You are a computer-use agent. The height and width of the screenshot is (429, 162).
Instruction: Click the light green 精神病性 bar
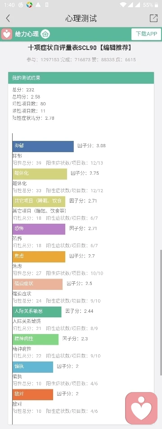(36, 339)
